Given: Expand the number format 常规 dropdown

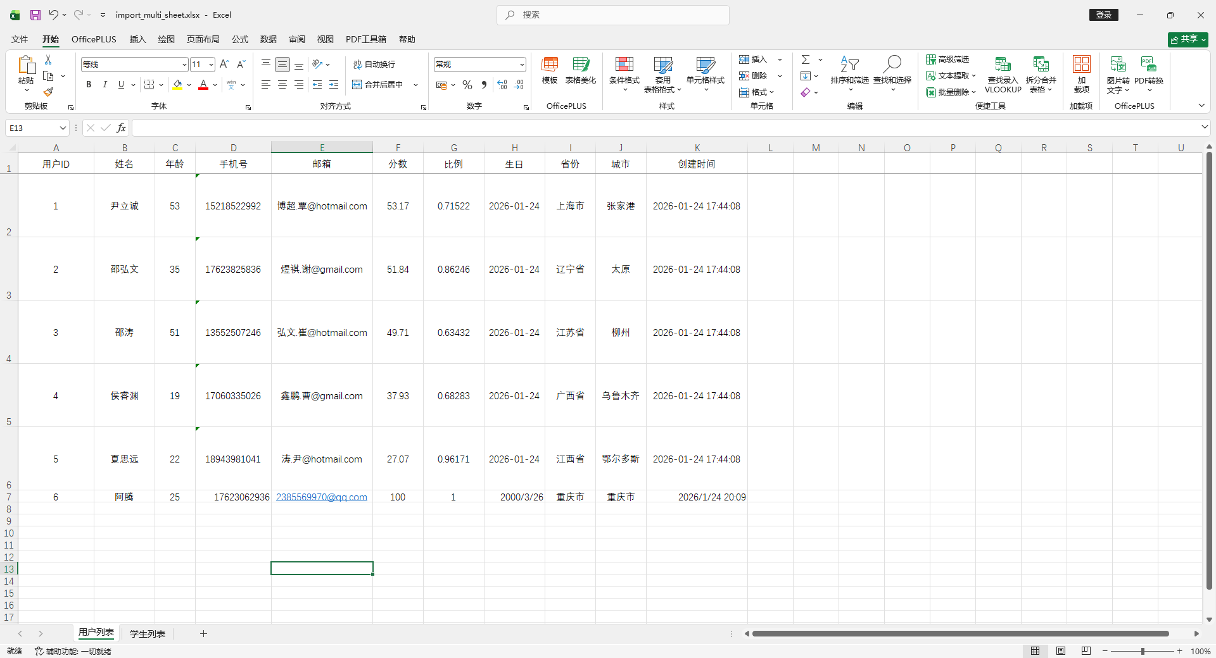Looking at the screenshot, I should pyautogui.click(x=522, y=65).
